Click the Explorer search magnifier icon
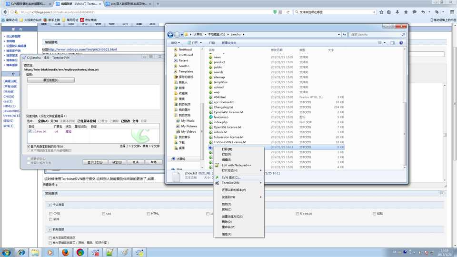Image resolution: width=457 pixels, height=257 pixels. (403, 34)
